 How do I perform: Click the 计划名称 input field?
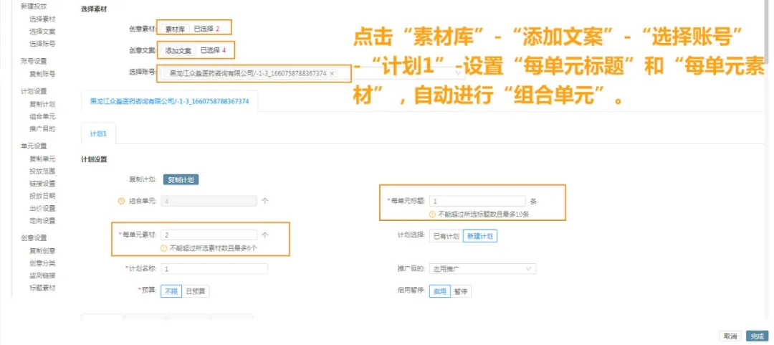(214, 269)
